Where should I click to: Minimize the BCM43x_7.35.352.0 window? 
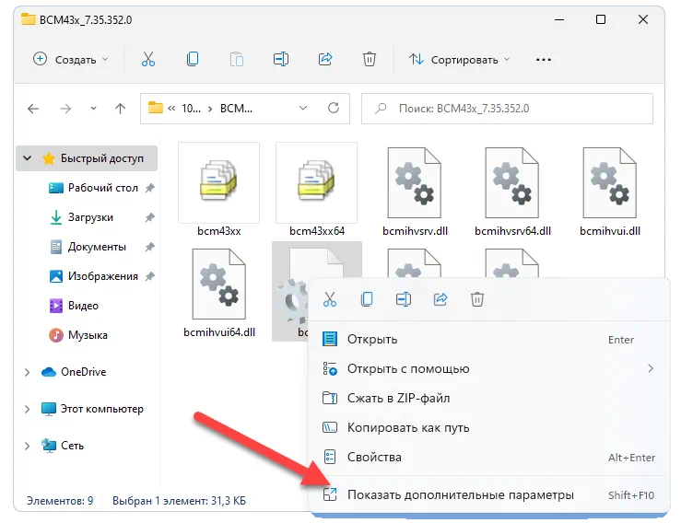559,20
